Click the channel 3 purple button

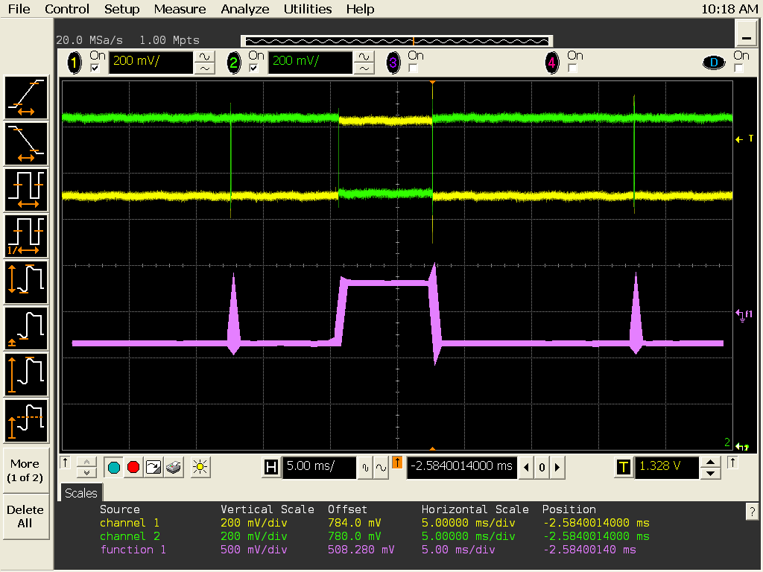pos(393,63)
